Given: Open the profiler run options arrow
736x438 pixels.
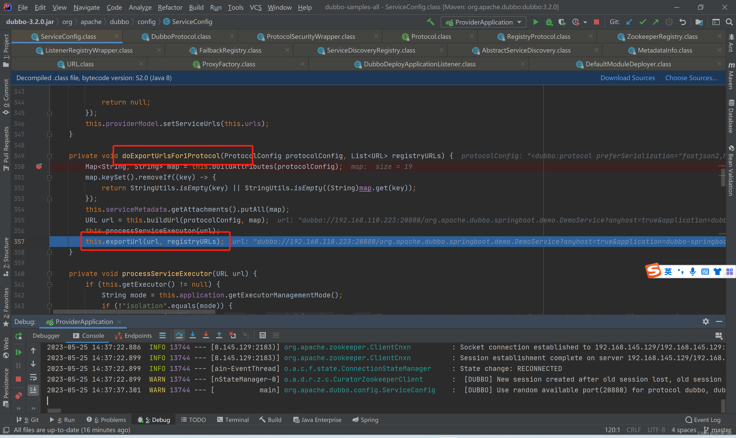Looking at the screenshot, I should coord(585,22).
